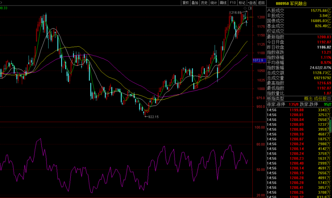The width and height of the screenshot is (332, 198).
Task: Click the 昨日收盘 value 1186.82
Action: (x=324, y=47)
